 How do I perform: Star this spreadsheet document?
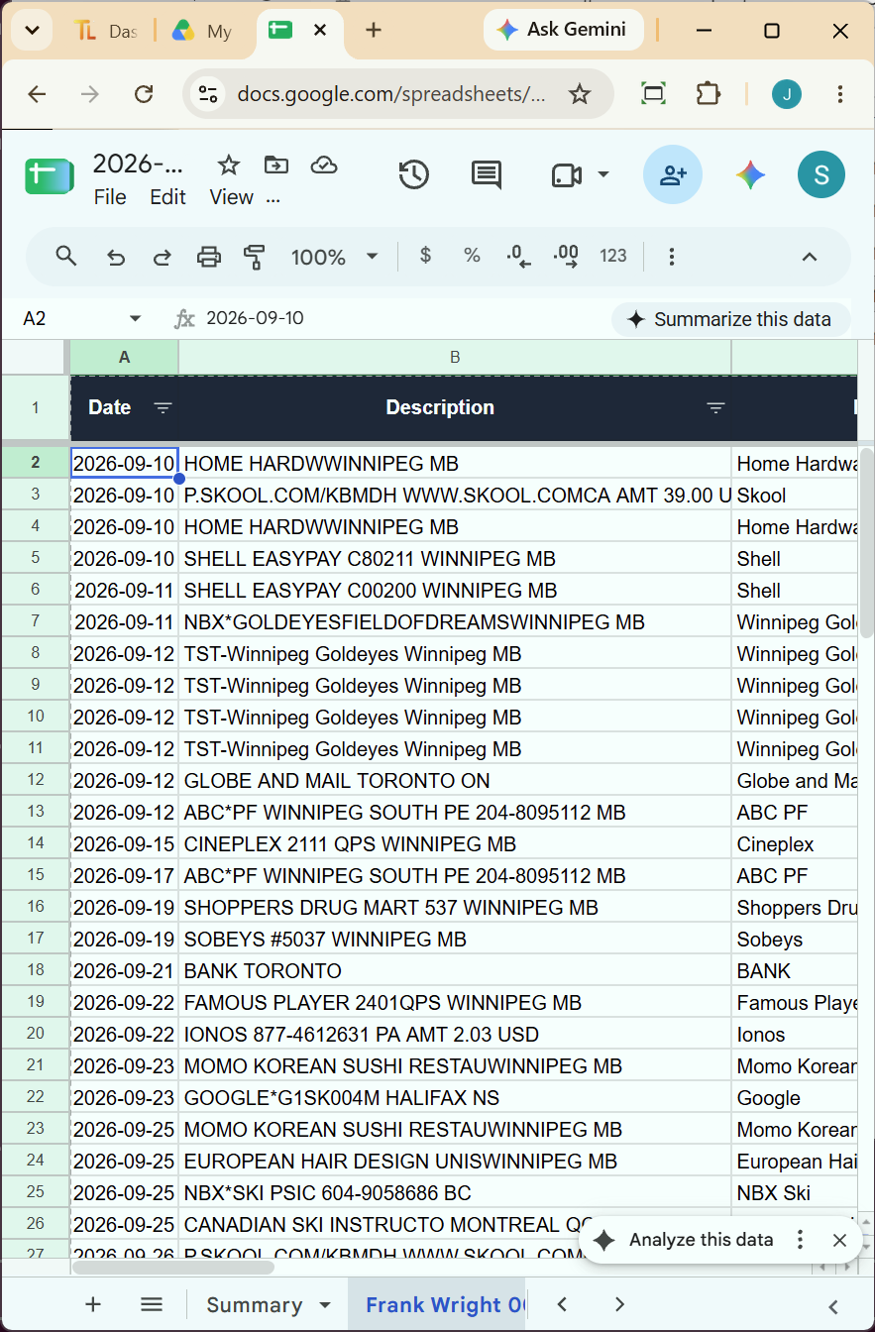coord(229,165)
